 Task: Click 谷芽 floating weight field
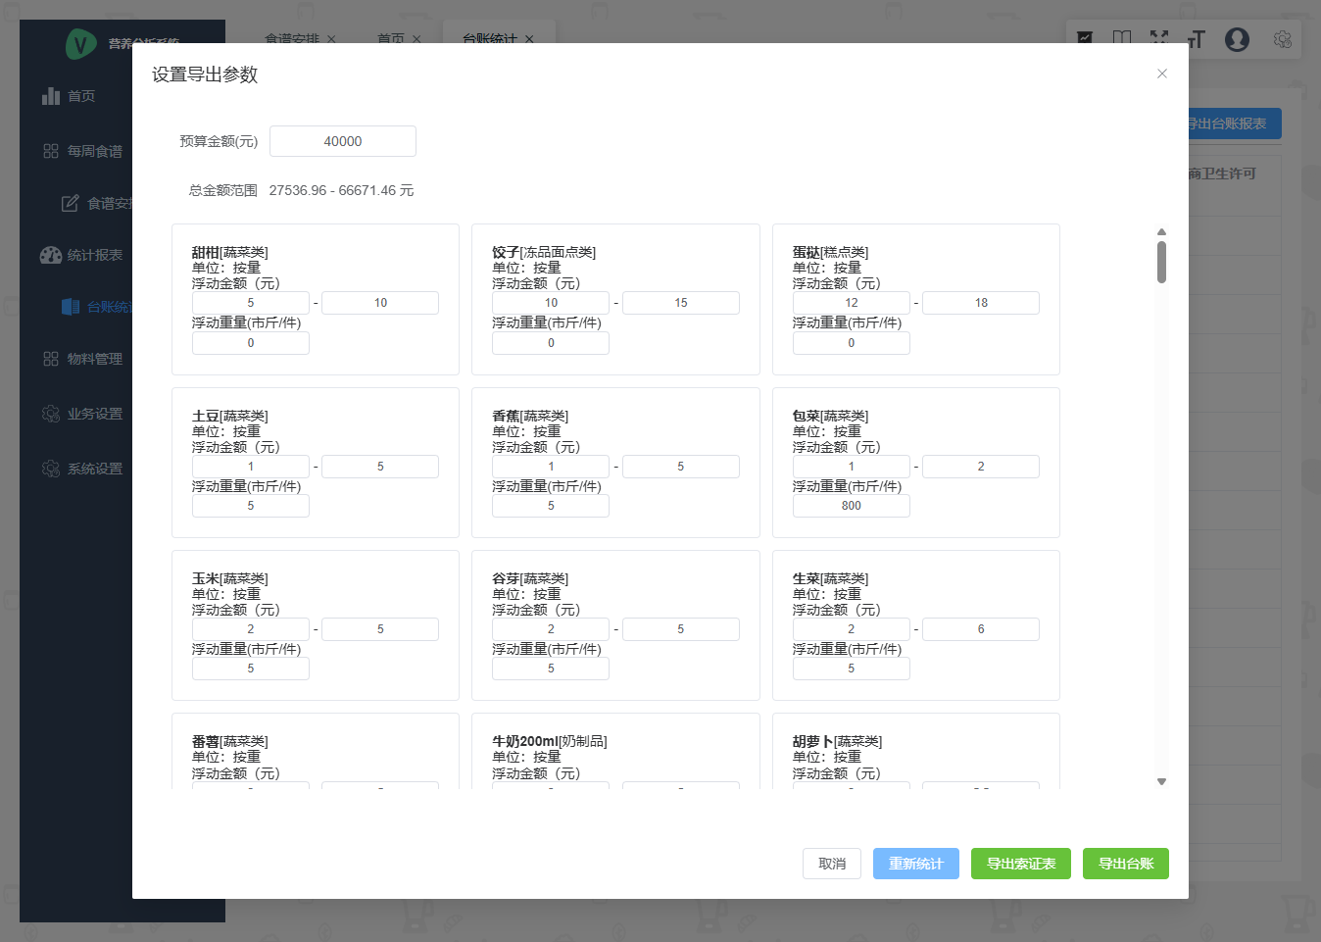[551, 669]
